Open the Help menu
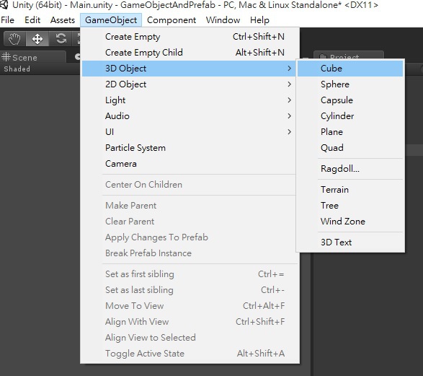The image size is (423, 376). tap(259, 20)
